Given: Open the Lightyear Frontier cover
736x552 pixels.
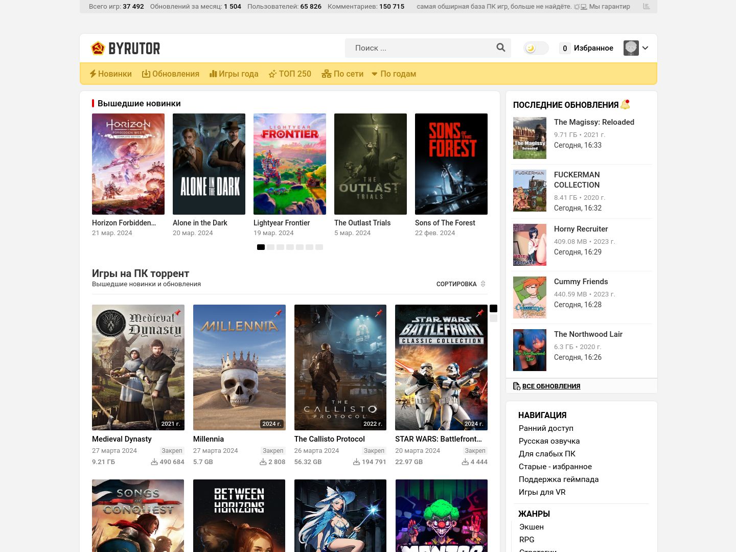Looking at the screenshot, I should 290,164.
